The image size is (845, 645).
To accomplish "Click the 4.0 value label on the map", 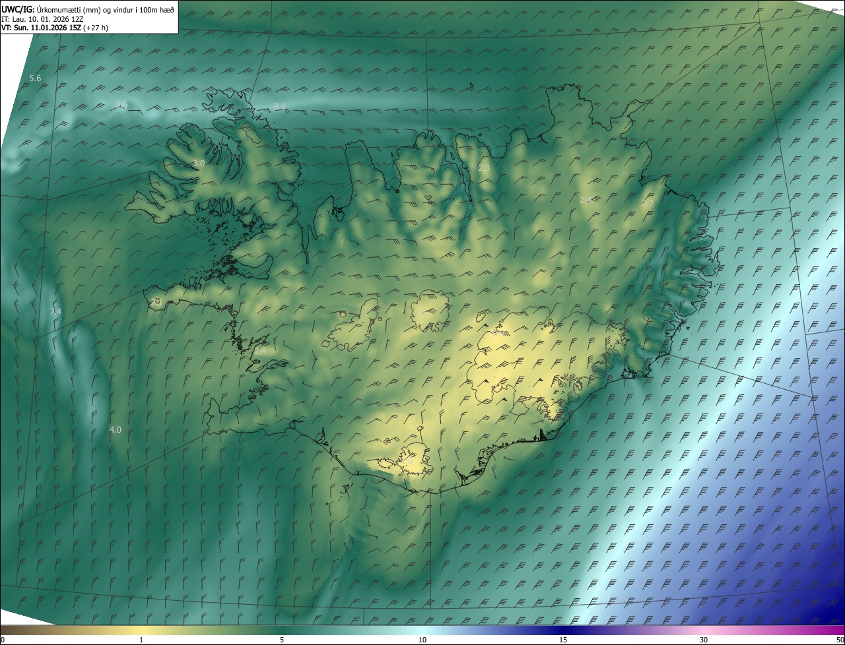I will 115,430.
